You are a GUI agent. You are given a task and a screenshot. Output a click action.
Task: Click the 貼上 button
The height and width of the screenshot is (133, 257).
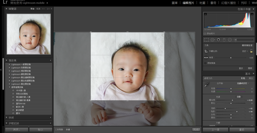click(41, 129)
